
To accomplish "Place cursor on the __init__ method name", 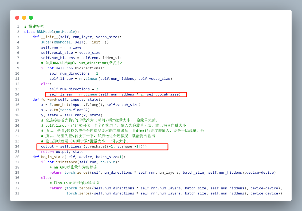I will pyautogui.click(x=49, y=37).
